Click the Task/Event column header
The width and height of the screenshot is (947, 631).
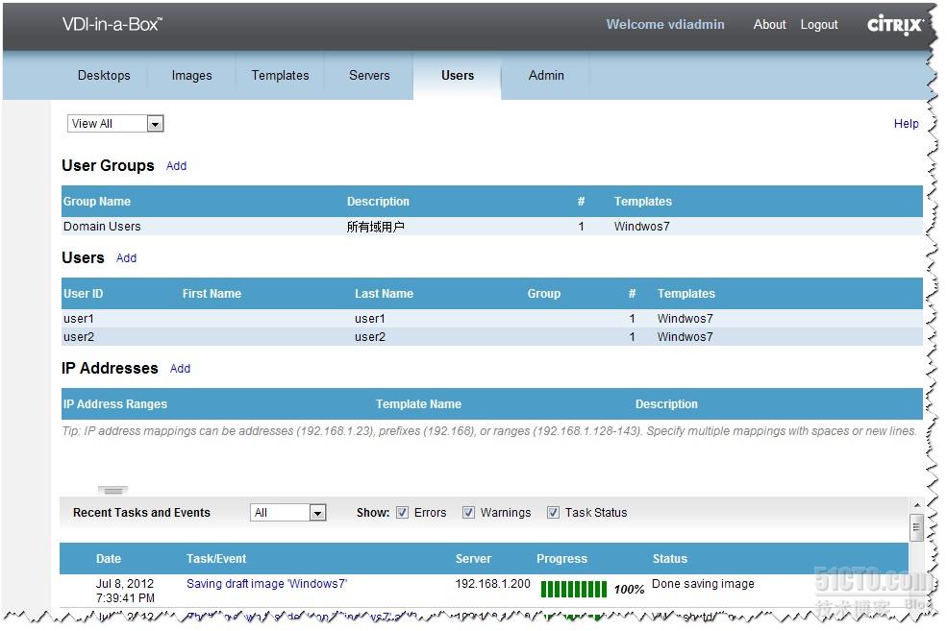click(216, 559)
